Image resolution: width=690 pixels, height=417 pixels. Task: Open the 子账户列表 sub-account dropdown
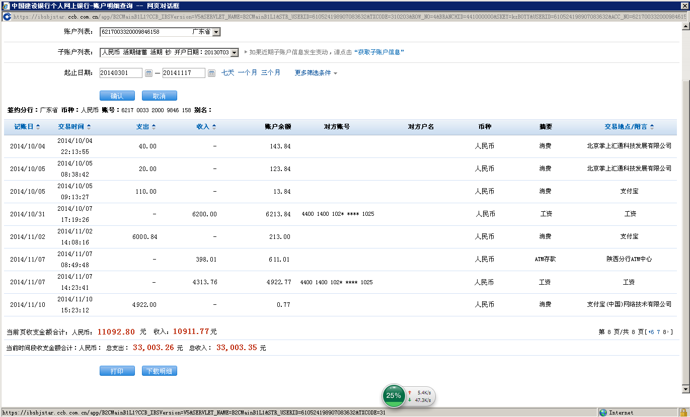click(x=234, y=52)
